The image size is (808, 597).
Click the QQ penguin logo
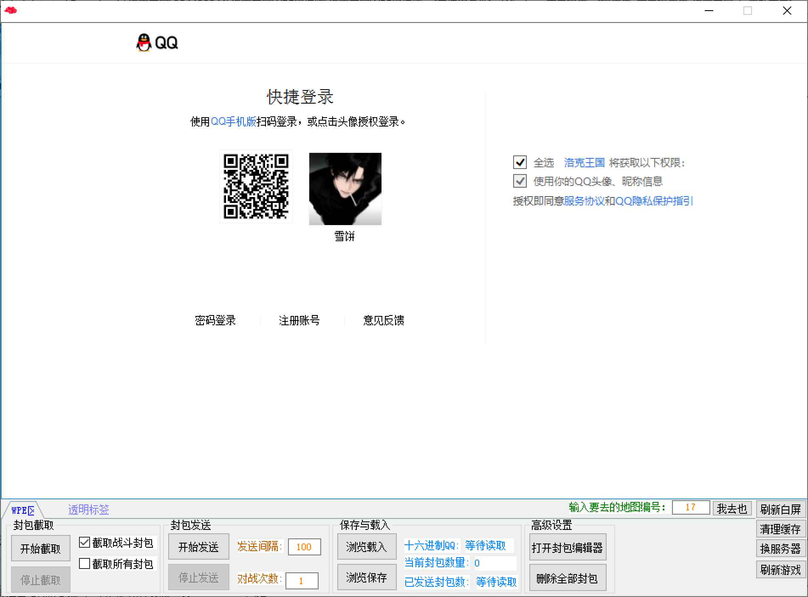pos(143,42)
